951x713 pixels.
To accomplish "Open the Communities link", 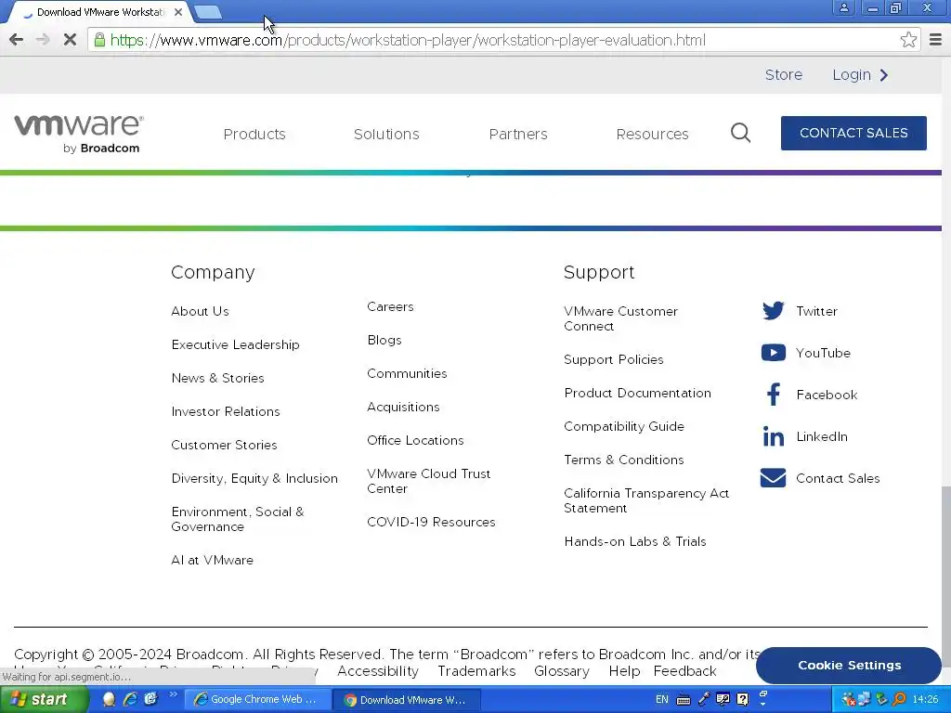I will pyautogui.click(x=407, y=373).
